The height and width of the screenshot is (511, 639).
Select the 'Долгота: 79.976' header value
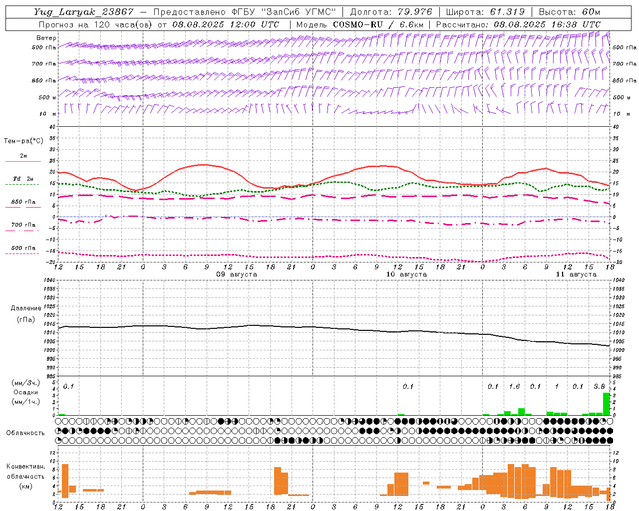click(x=391, y=12)
